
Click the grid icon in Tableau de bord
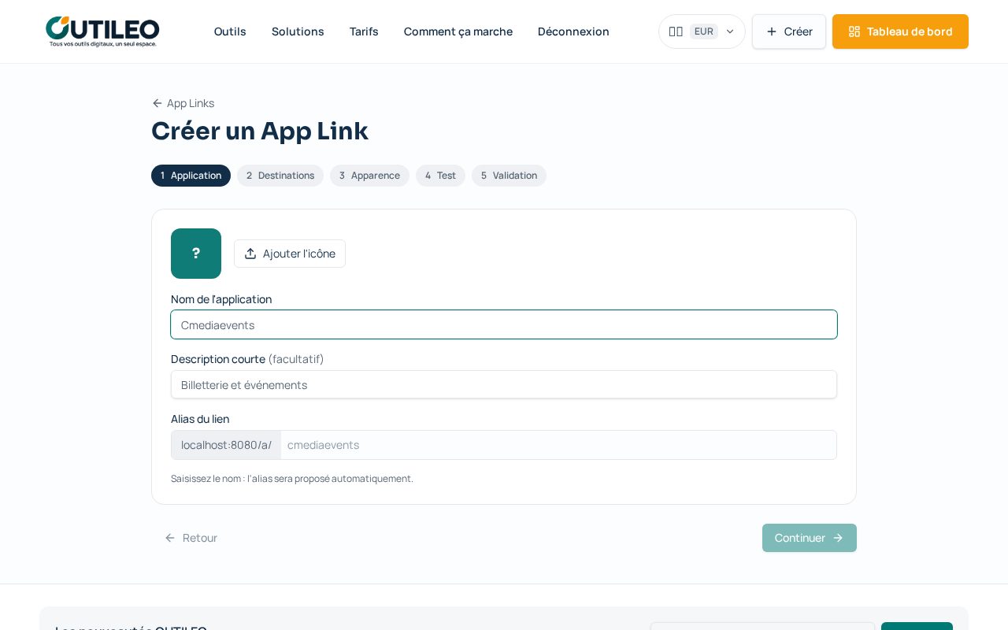tap(854, 31)
